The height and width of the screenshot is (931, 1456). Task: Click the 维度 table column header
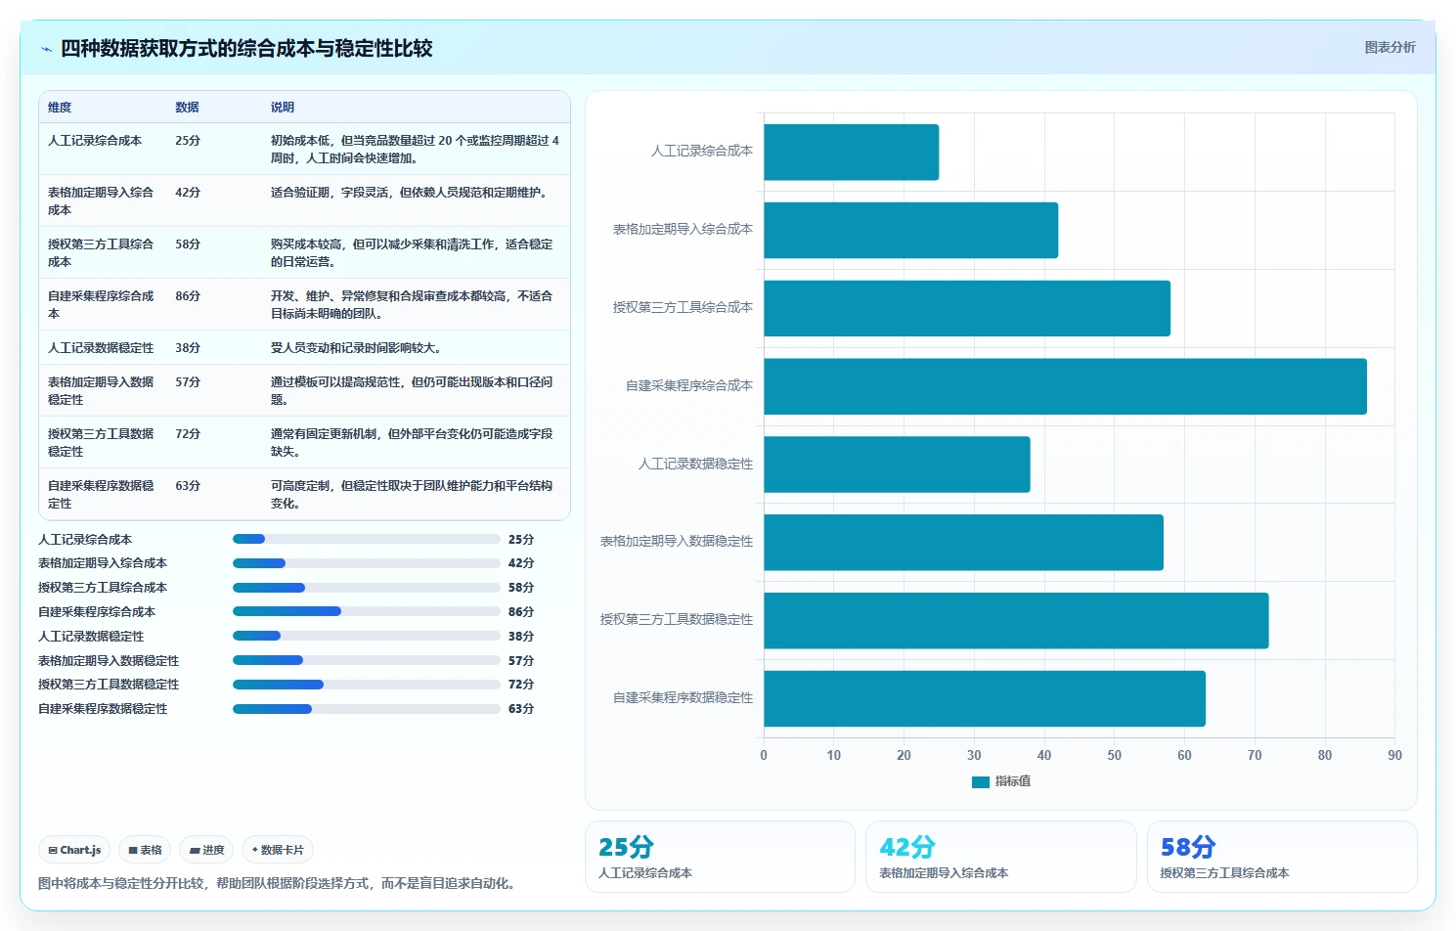(60, 108)
